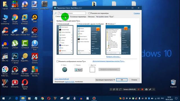Open Driver Booster 7 desktop icon
The height and width of the screenshot is (101, 180).
(x=35, y=32)
